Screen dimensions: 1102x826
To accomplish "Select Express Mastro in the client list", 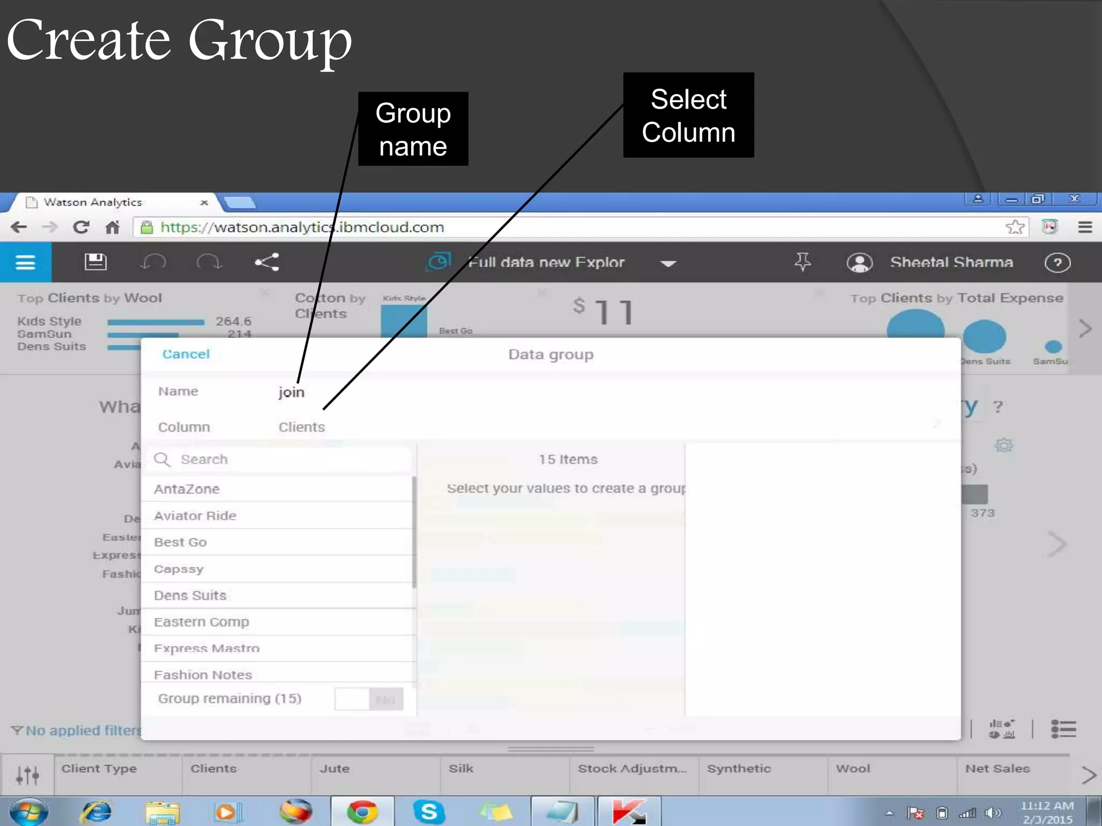I will 278,649.
